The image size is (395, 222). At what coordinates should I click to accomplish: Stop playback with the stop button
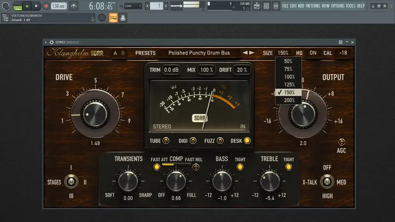[36, 6]
